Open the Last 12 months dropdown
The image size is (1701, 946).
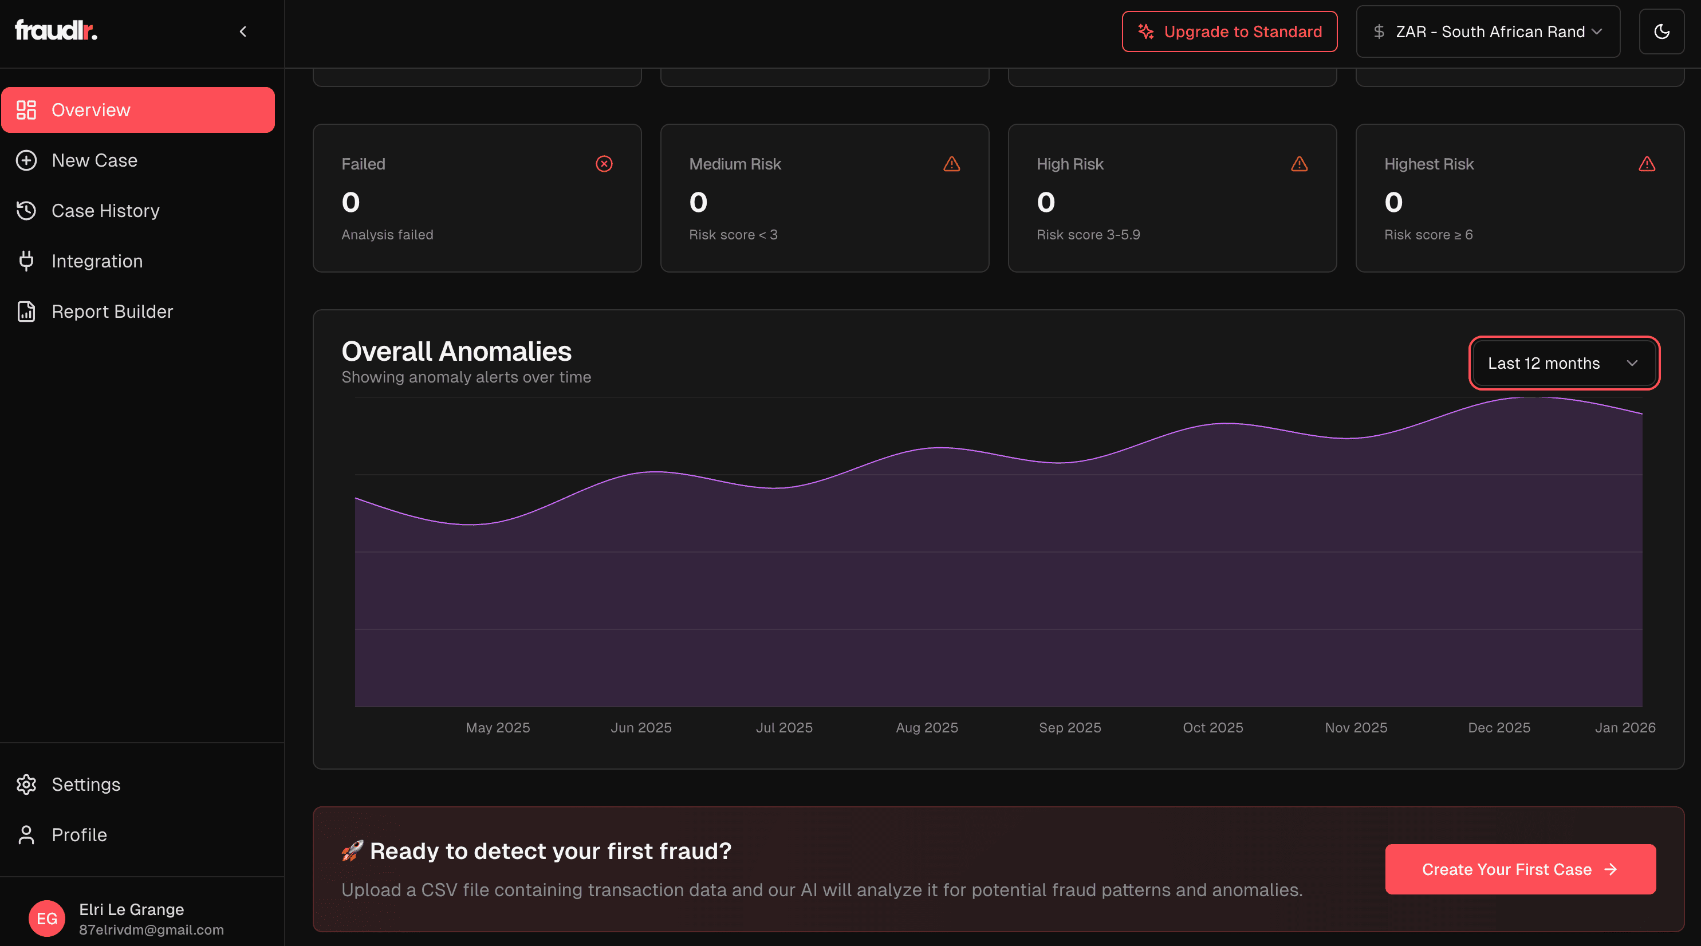pos(1563,363)
